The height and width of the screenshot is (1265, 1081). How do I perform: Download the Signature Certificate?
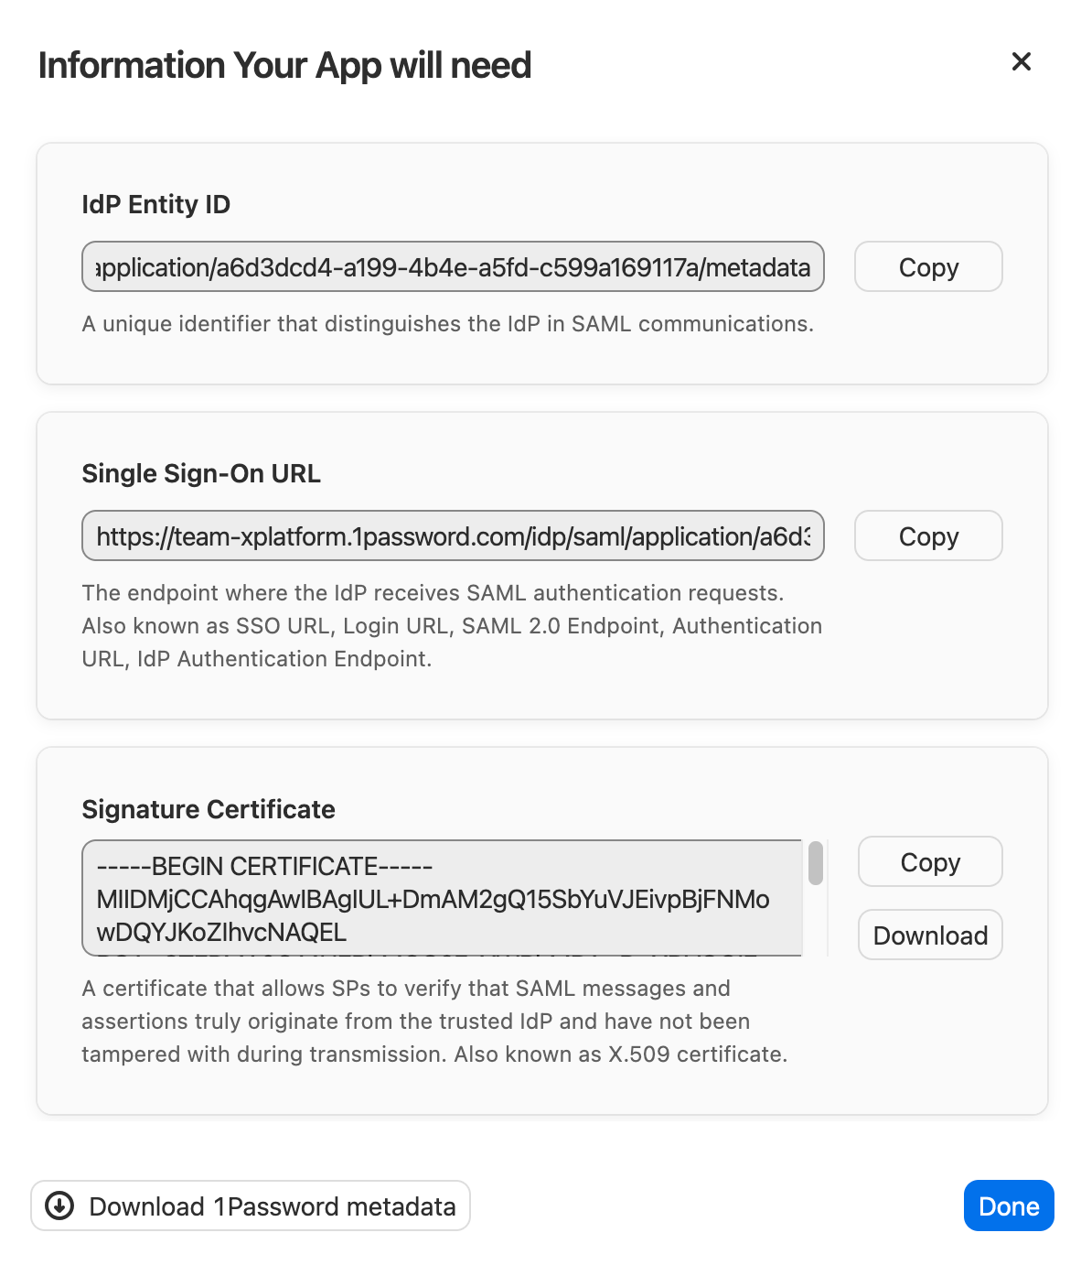pos(929,935)
